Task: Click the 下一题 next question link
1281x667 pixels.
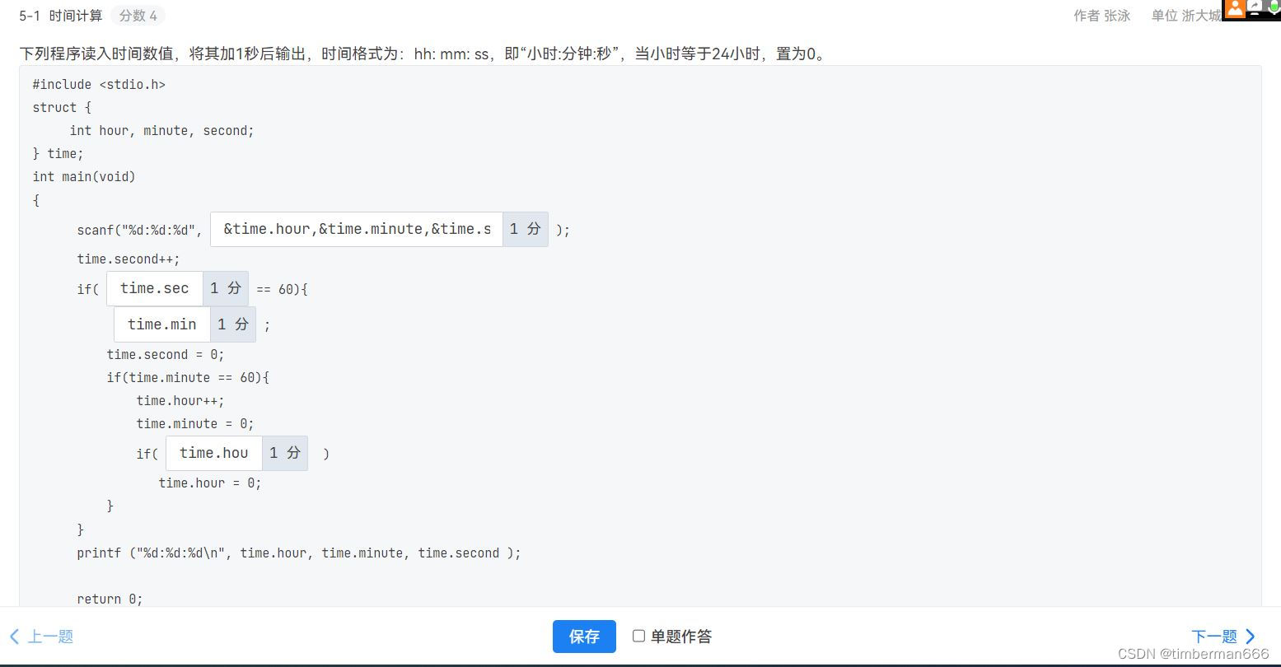Action: [x=1214, y=636]
